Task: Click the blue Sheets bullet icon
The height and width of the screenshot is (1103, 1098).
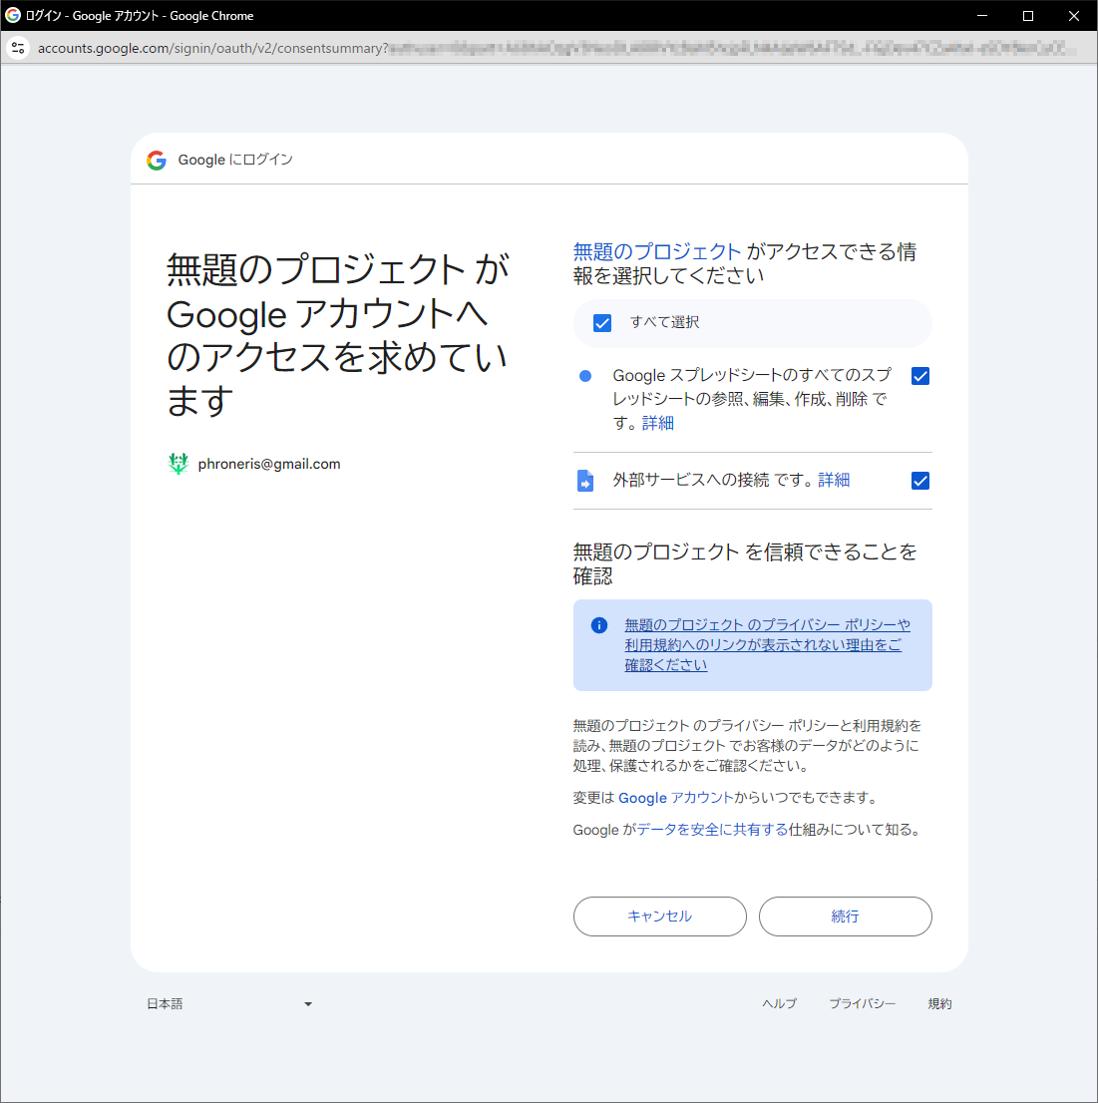Action: [585, 376]
